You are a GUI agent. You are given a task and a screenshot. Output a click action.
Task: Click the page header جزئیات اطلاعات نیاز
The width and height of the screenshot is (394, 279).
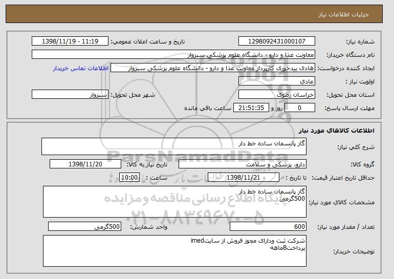[343, 14]
